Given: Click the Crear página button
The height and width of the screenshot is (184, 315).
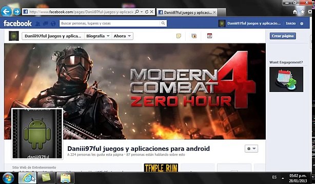Looking at the screenshot, I should [x=283, y=36].
